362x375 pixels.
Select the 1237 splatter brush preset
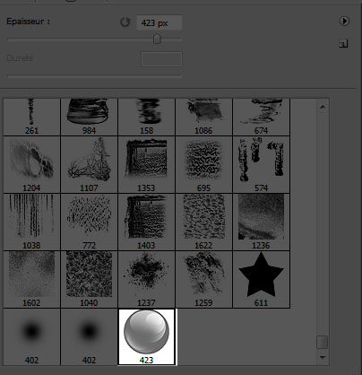point(146,279)
